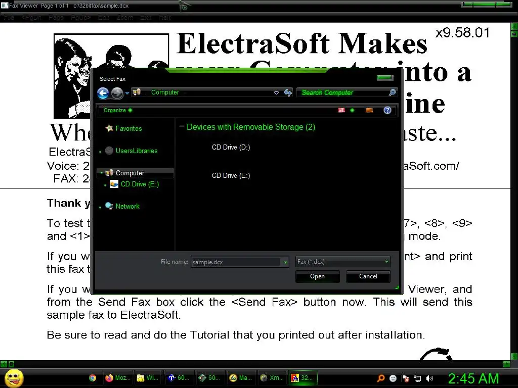The image size is (518, 388).
Task: Open the Help menu in Fax Viewer
Action: [165, 18]
